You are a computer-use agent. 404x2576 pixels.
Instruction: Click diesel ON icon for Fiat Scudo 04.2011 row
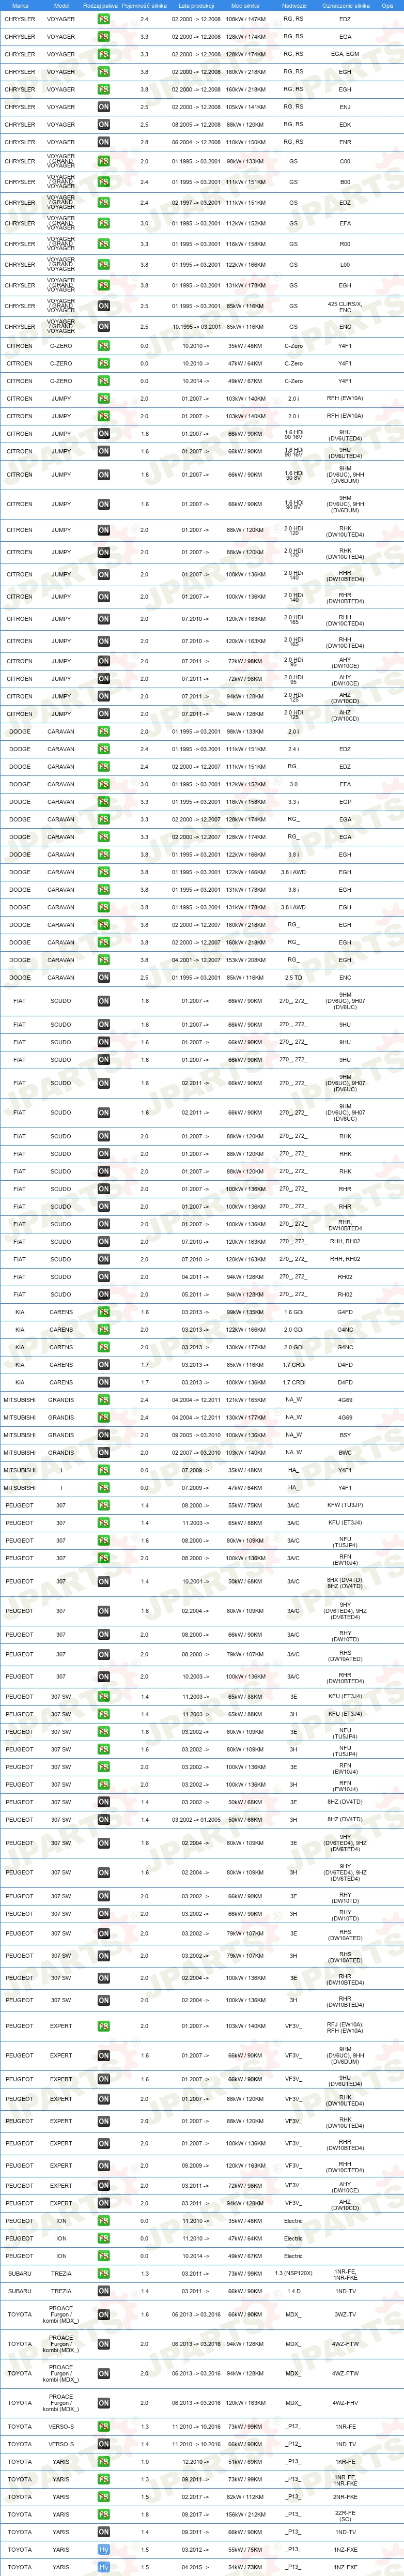click(x=104, y=1277)
